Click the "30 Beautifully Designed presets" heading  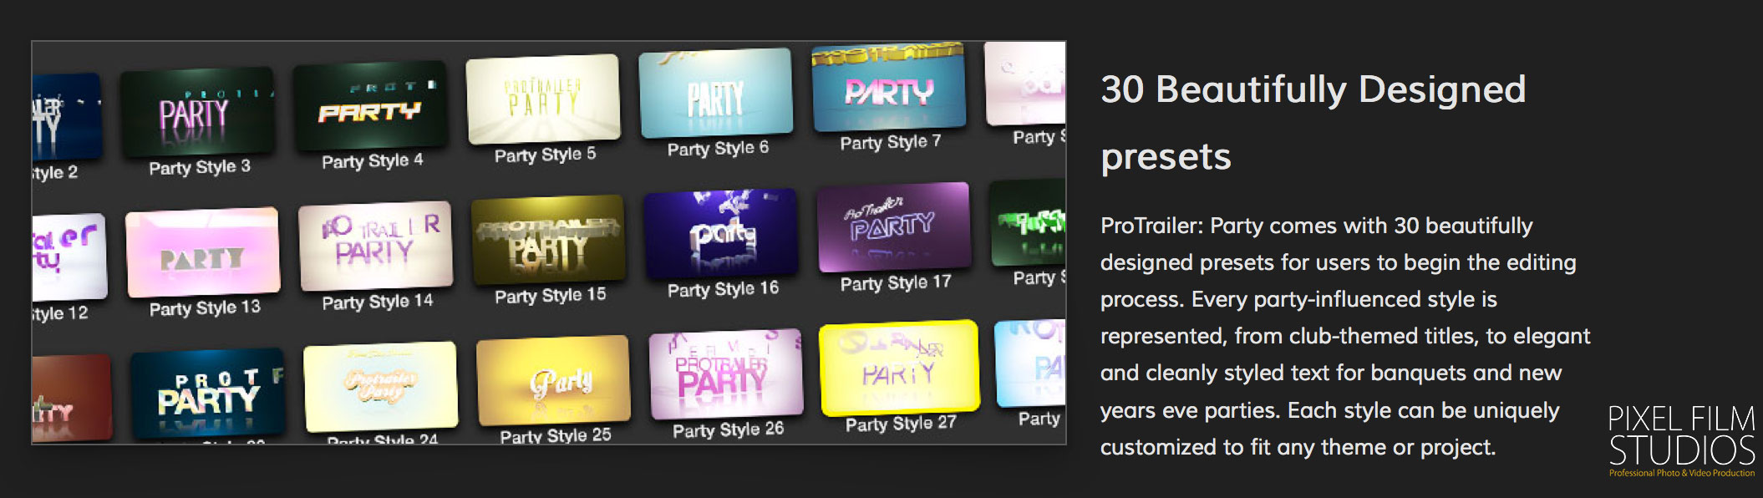(x=1313, y=123)
